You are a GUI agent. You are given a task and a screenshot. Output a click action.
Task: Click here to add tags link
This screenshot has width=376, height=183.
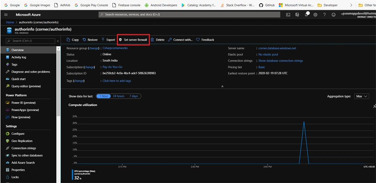(117, 81)
